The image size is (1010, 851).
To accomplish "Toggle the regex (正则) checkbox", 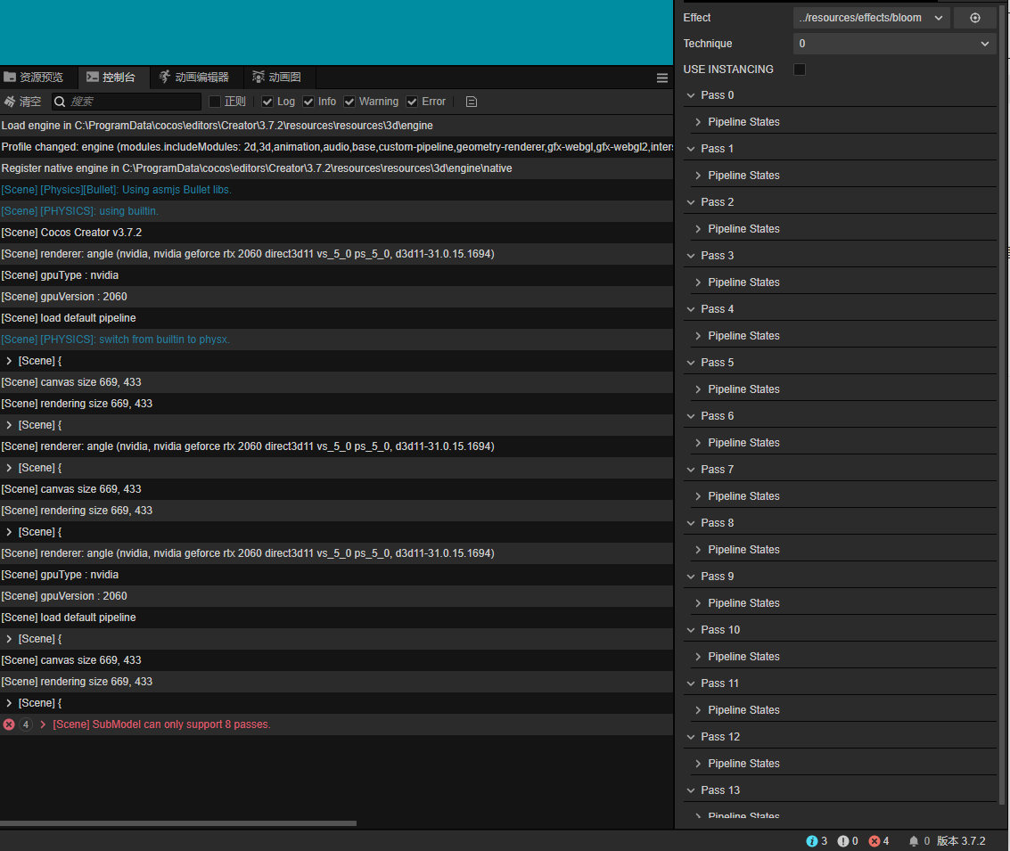I will pos(215,102).
